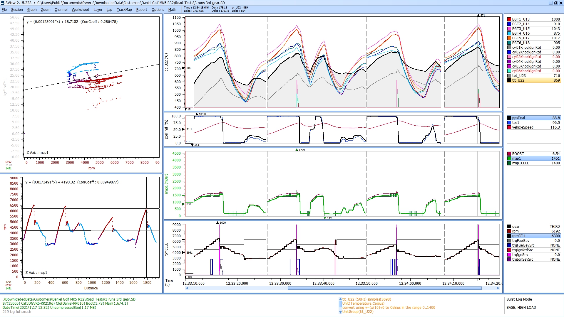
Task: Click the channel info scroll up arrow
Action: [x=340, y=299]
